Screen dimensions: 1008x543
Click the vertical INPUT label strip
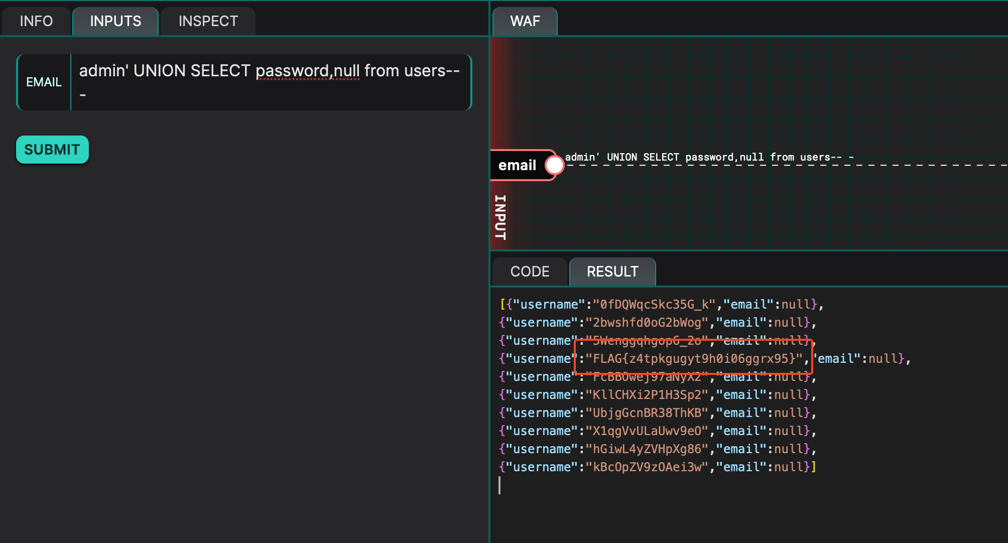500,217
